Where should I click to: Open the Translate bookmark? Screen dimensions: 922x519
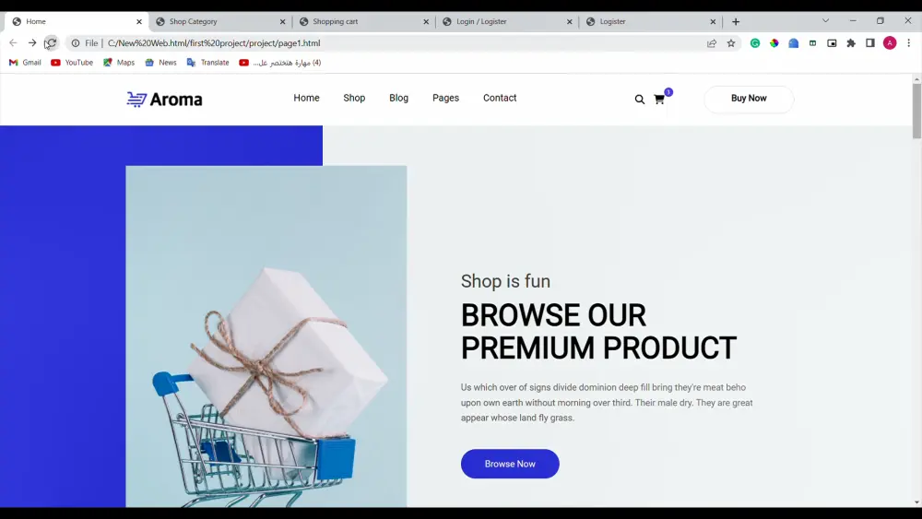[207, 63]
